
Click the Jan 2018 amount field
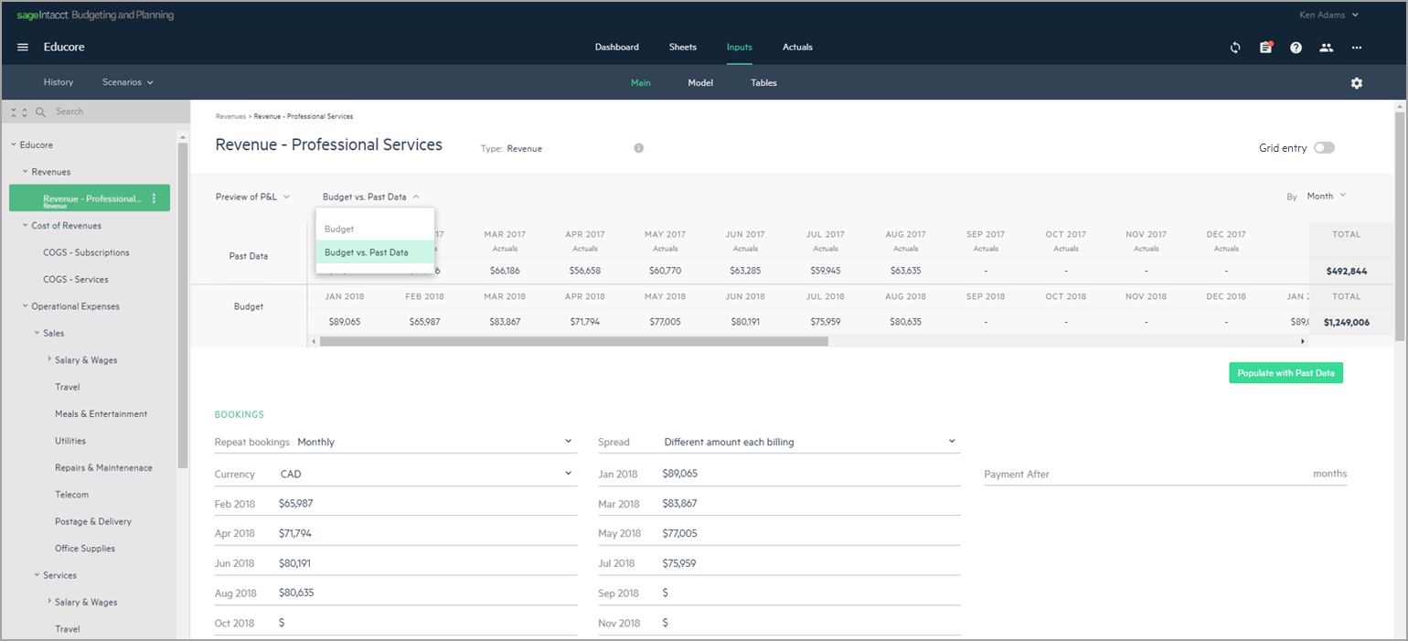[779, 474]
